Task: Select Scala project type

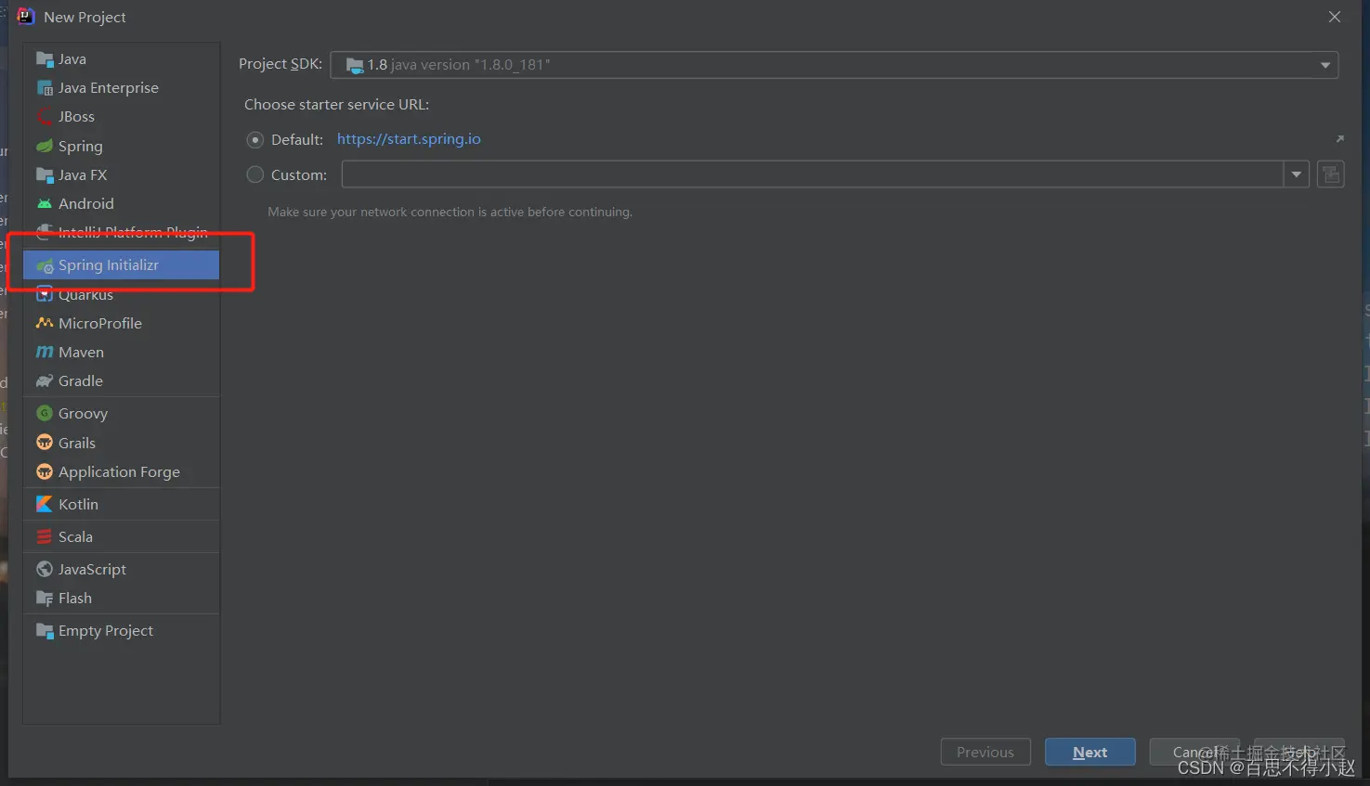Action: [121, 536]
